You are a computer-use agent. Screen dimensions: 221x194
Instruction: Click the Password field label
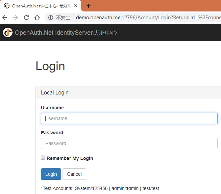coord(52,133)
